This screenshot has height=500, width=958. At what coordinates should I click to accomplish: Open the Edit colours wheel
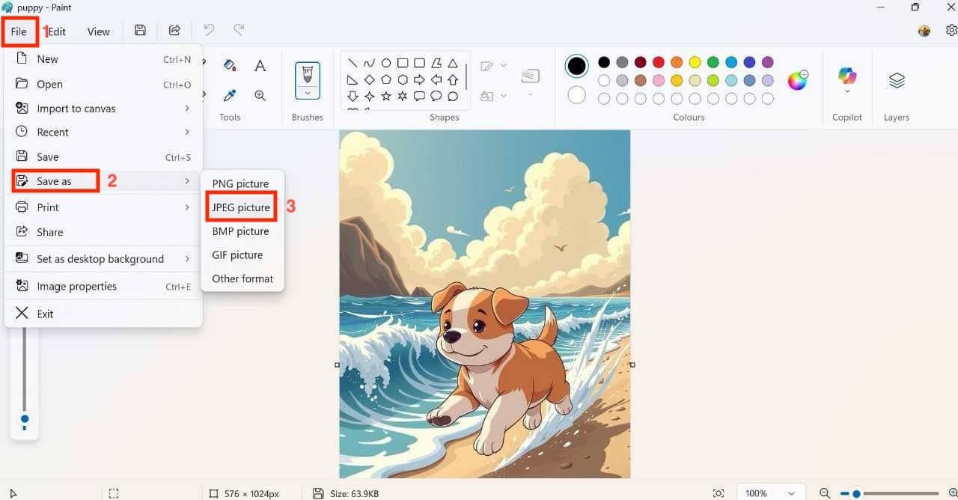coord(798,80)
